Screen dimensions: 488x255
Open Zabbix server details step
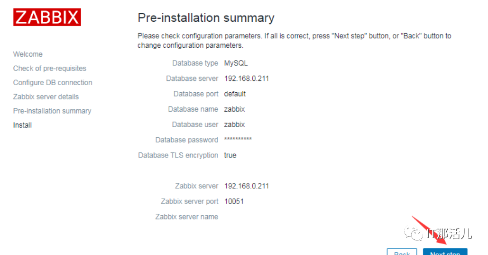coord(46,97)
